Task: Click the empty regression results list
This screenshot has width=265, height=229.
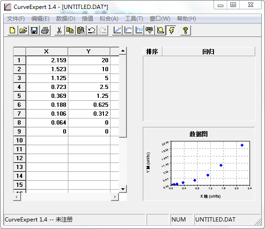Action: point(199,89)
